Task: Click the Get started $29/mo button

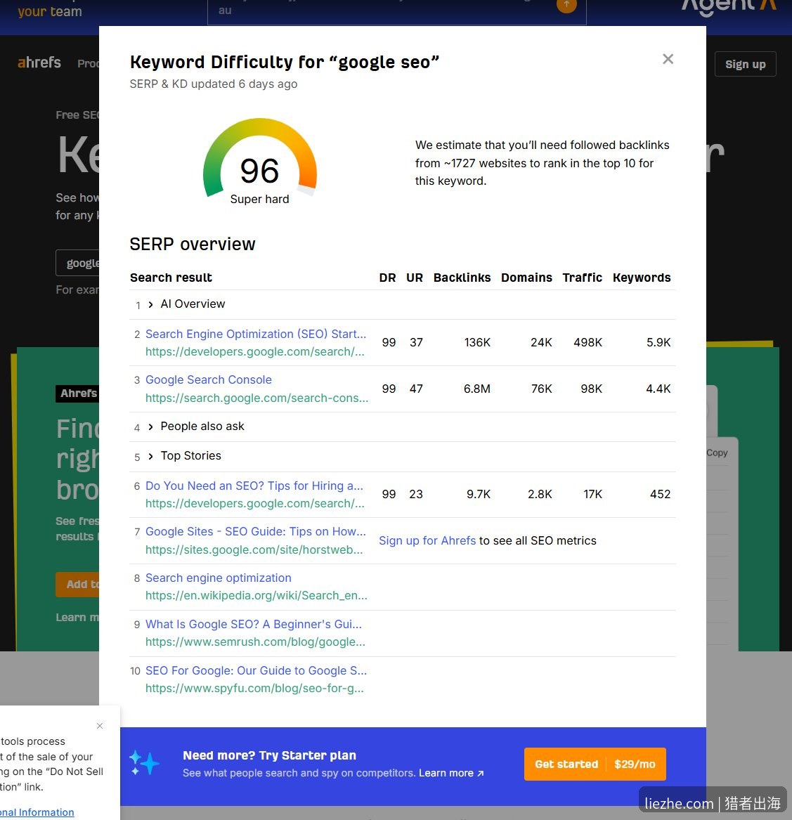Action: (x=595, y=764)
